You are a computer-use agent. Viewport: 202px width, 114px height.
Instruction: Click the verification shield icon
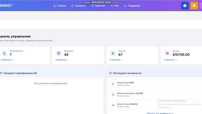(x=1, y=73)
